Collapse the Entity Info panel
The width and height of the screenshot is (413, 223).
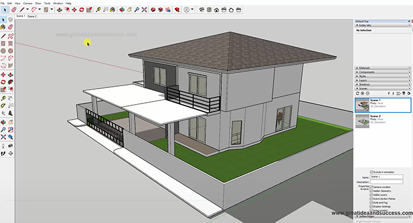[383, 25]
